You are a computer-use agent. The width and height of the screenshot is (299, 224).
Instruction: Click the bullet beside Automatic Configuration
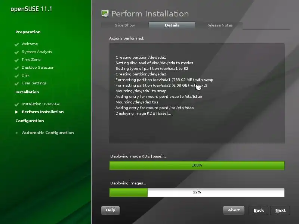tap(17, 133)
